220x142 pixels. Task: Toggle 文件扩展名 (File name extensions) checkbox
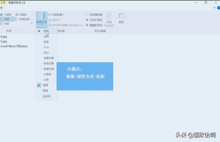click(x=87, y=20)
